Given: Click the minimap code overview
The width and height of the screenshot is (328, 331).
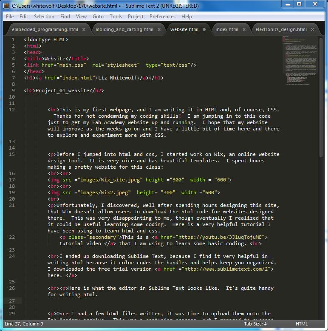Looking at the screenshot, I should 300,61.
